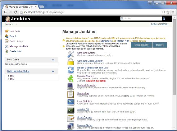Open the Configure Global Security link
Screen dimensions: 177x131
pos(90,61)
